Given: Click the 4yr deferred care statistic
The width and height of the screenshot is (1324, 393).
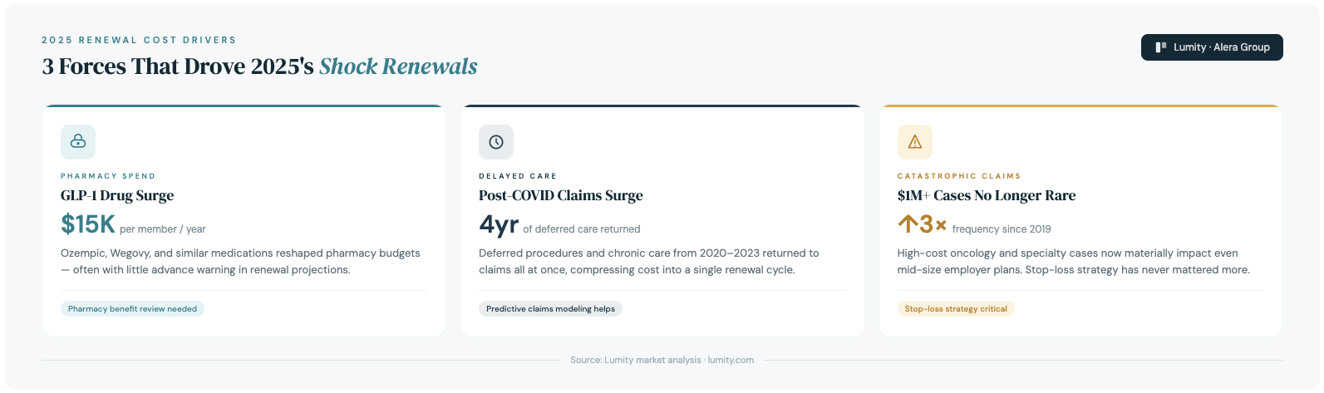Looking at the screenshot, I should click(499, 225).
